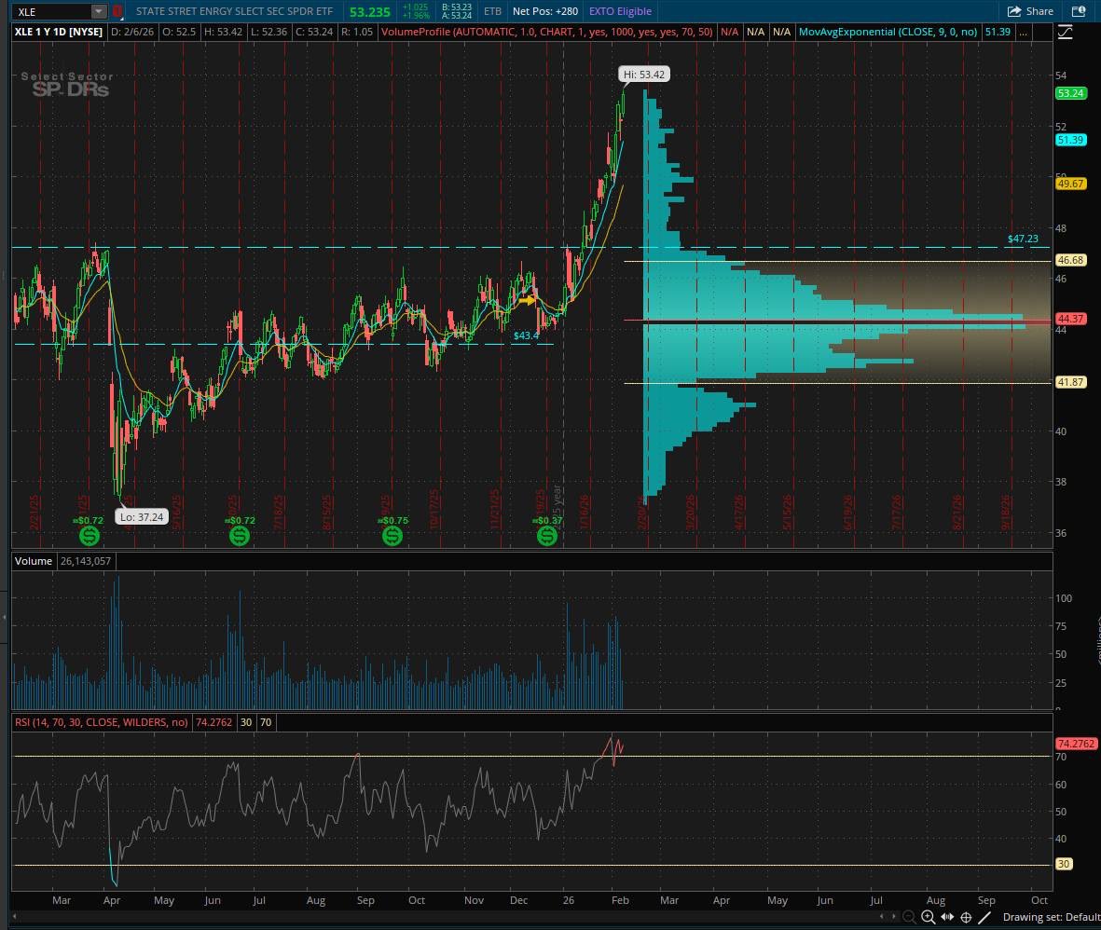Click the crosshair pan icon

966,917
